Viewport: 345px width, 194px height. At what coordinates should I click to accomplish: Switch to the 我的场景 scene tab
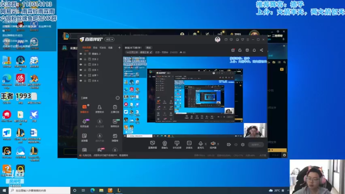pos(87,47)
